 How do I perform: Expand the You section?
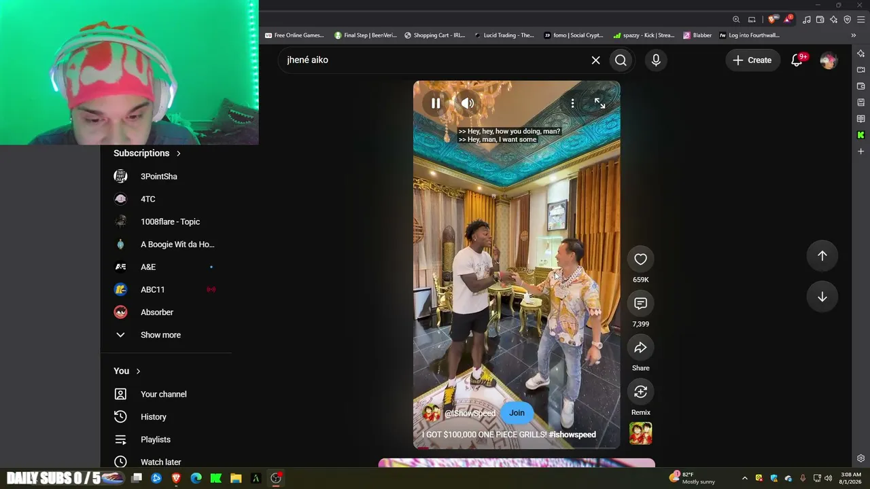coord(127,371)
